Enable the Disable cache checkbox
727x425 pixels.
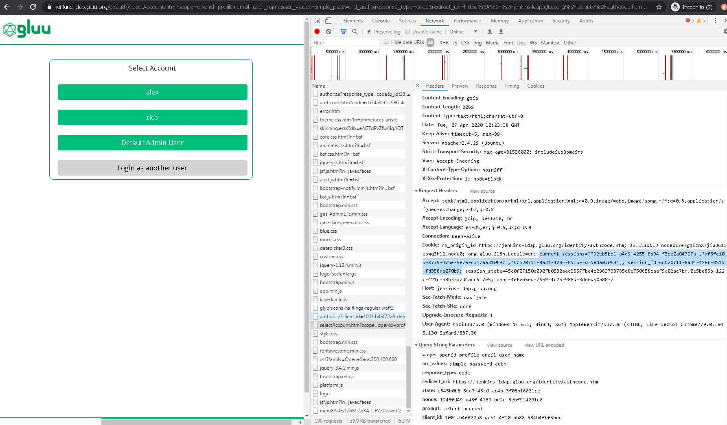coord(407,31)
